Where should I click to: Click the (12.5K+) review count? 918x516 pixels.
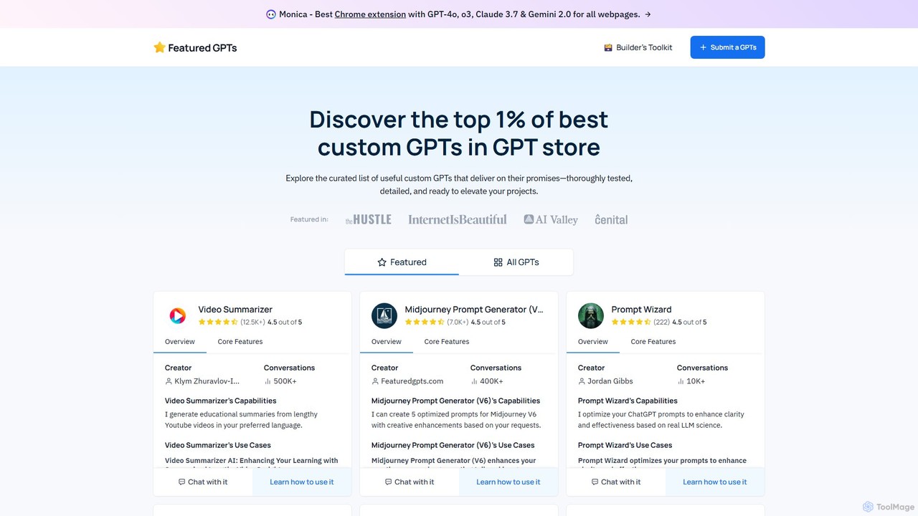pos(252,322)
